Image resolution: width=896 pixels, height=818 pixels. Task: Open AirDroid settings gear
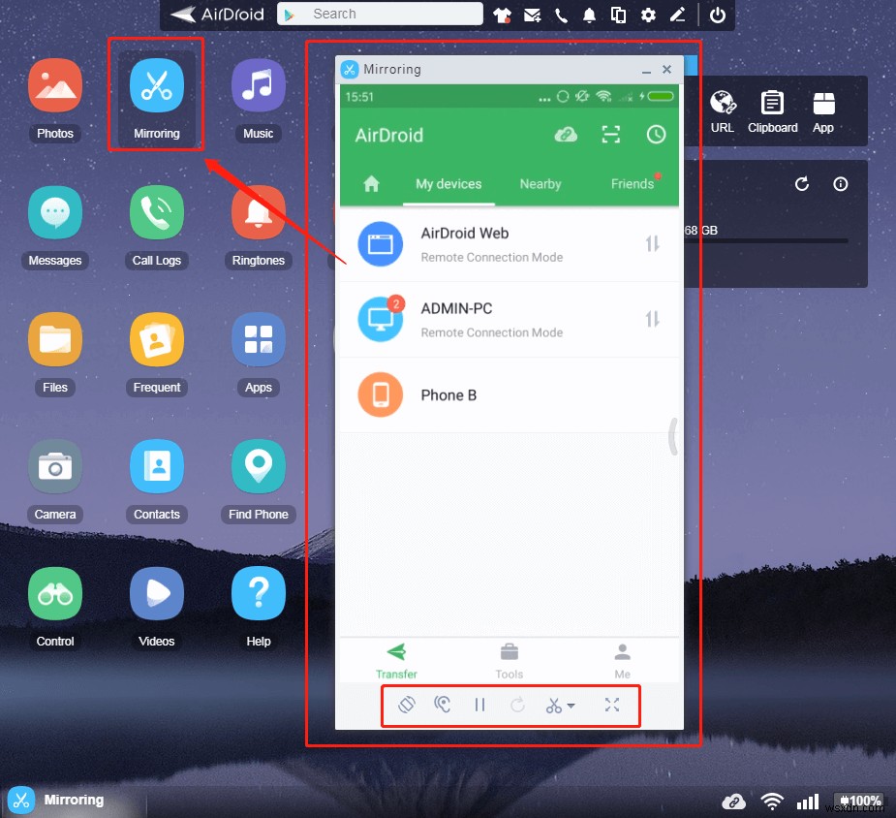click(x=647, y=15)
